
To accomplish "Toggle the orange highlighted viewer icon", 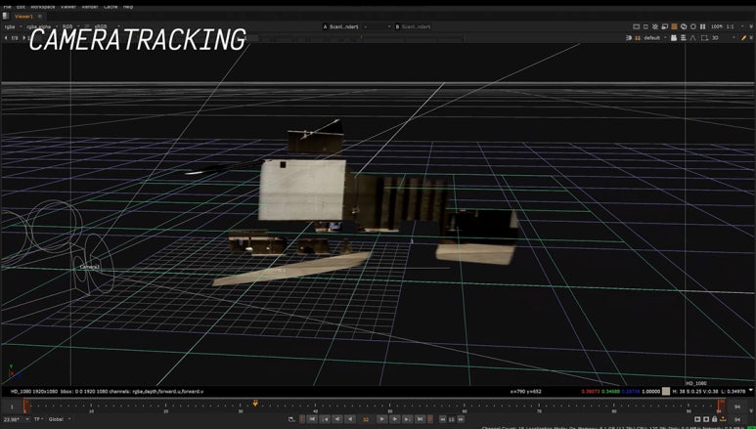I will tap(674, 26).
